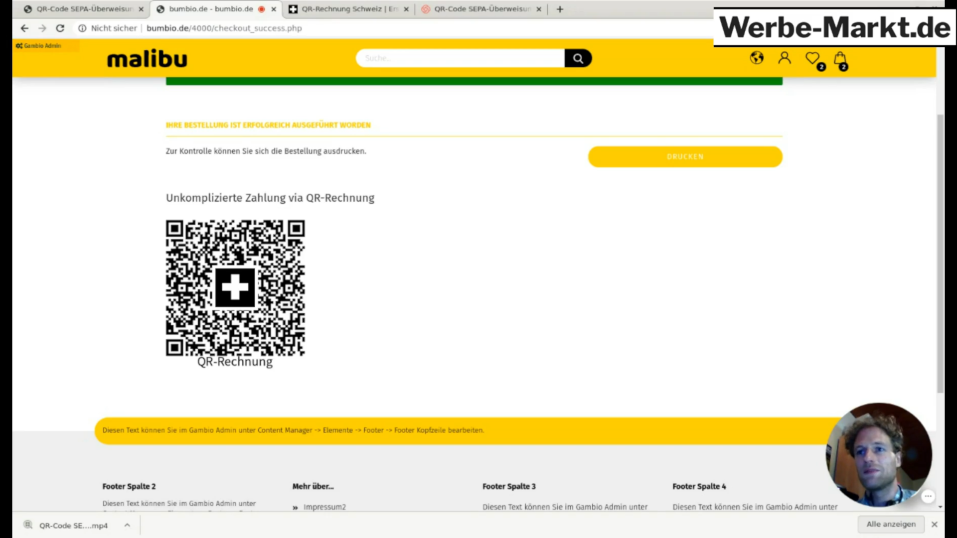Image resolution: width=957 pixels, height=538 pixels.
Task: Expand the download item chevron menu
Action: coord(127,525)
